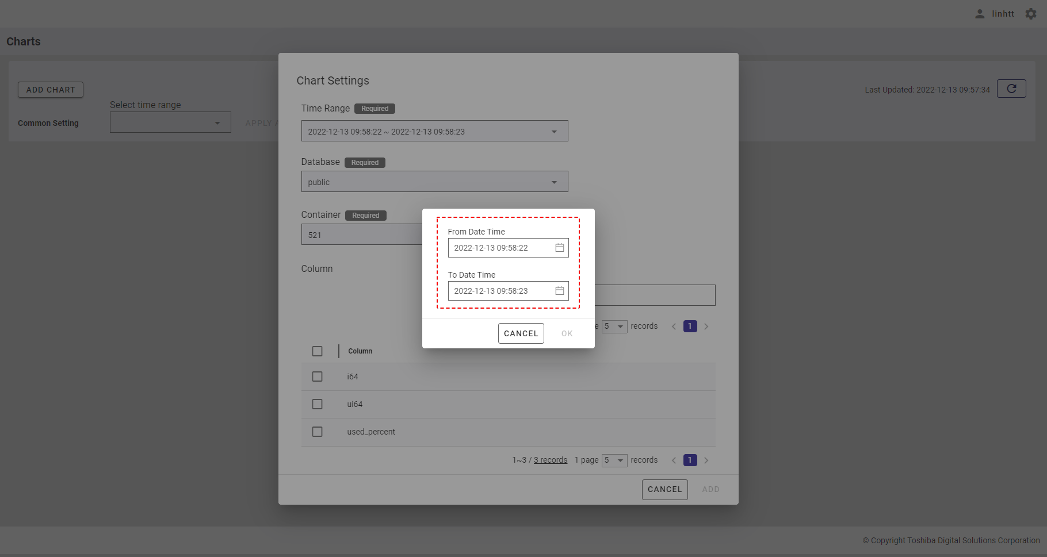The height and width of the screenshot is (557, 1047).
Task: Toggle the select-all Column header checkbox
Action: coord(317,351)
